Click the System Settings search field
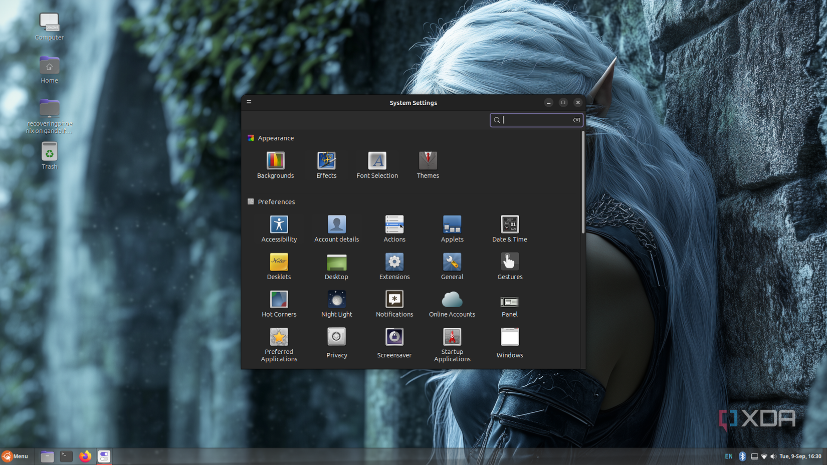This screenshot has width=827, height=465. click(x=536, y=120)
